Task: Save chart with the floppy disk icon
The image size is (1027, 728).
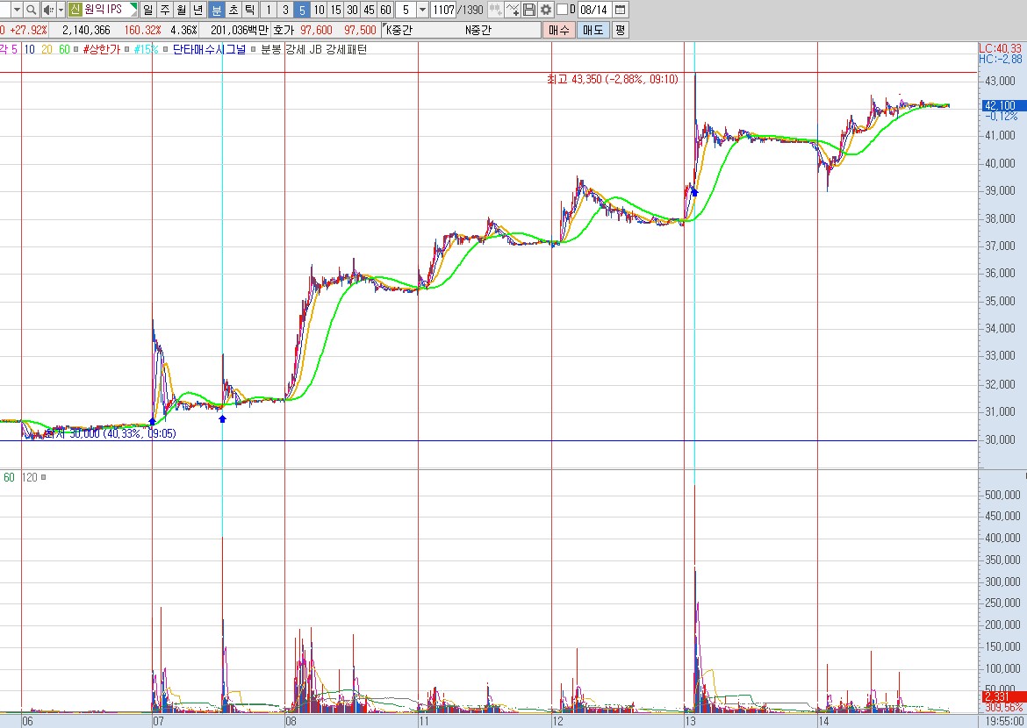Action: tap(529, 10)
